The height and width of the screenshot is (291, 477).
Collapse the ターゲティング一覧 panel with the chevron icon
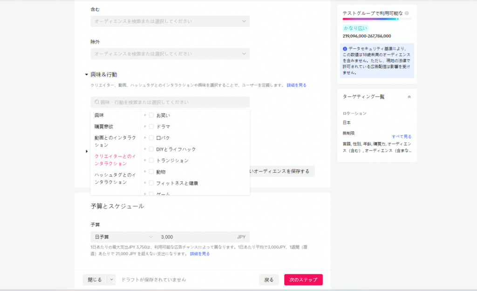(x=409, y=97)
